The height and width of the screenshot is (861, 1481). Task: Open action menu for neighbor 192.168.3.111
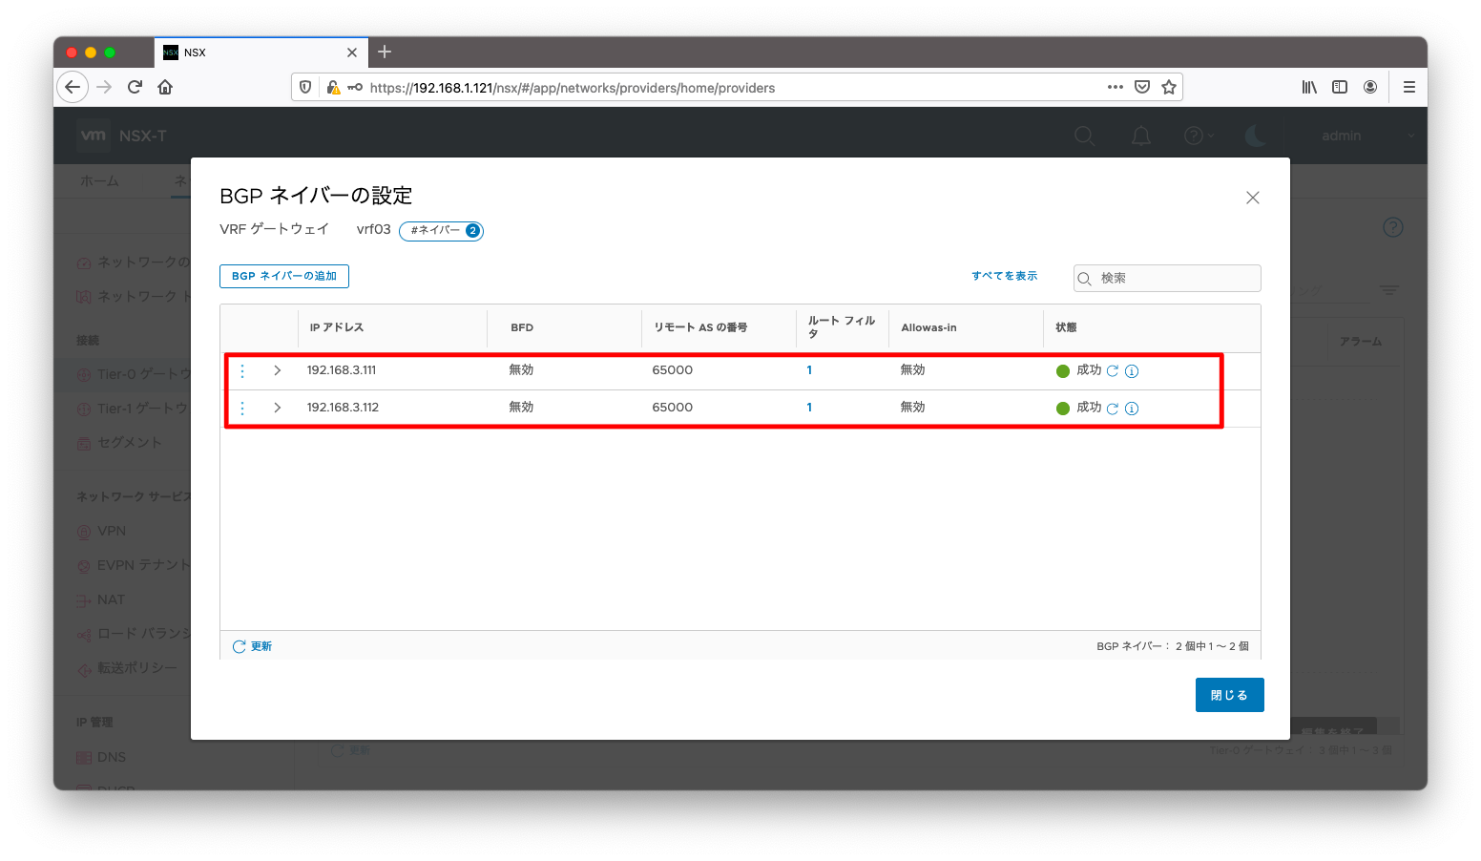[242, 370]
